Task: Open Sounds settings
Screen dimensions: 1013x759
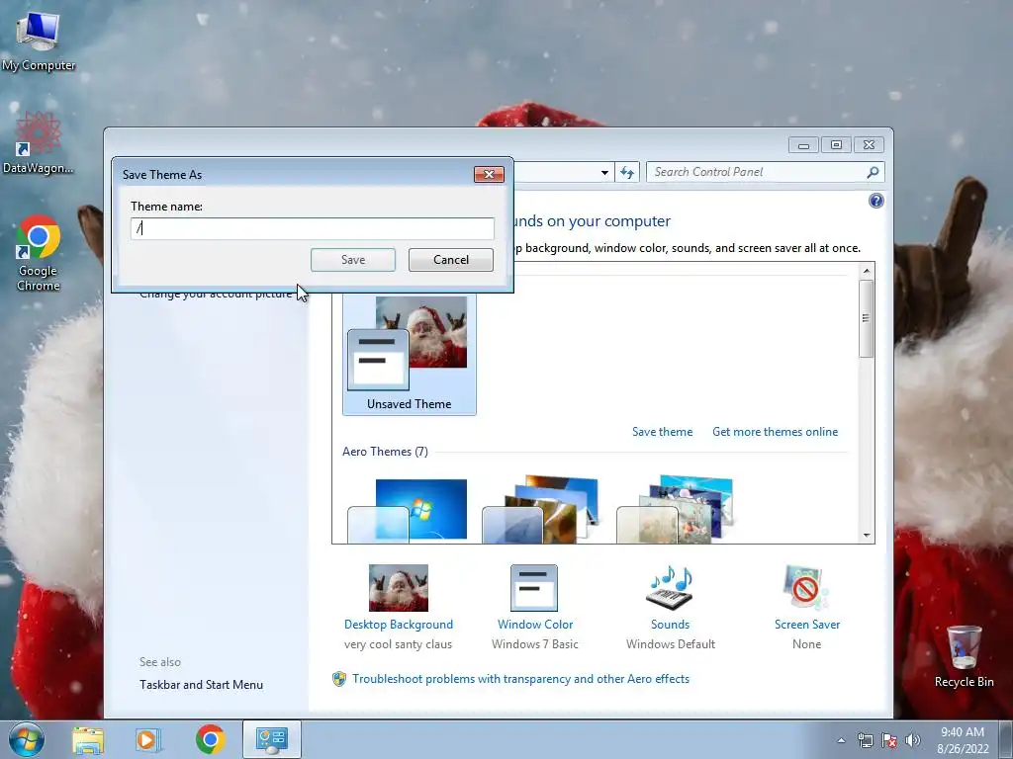Action: coord(670,607)
